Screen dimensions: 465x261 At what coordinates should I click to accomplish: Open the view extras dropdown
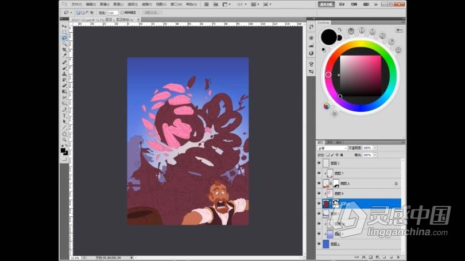pos(227,5)
